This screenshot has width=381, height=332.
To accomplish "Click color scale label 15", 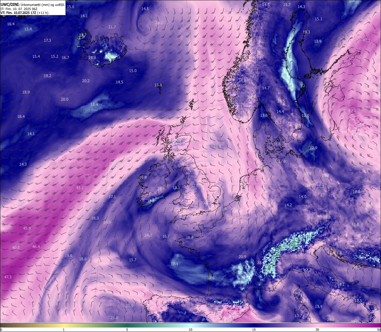I will tap(254, 330).
